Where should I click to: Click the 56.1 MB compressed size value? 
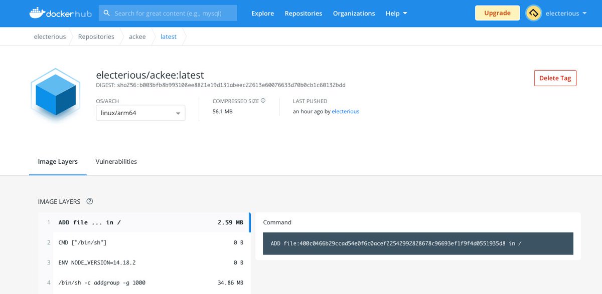[222, 112]
